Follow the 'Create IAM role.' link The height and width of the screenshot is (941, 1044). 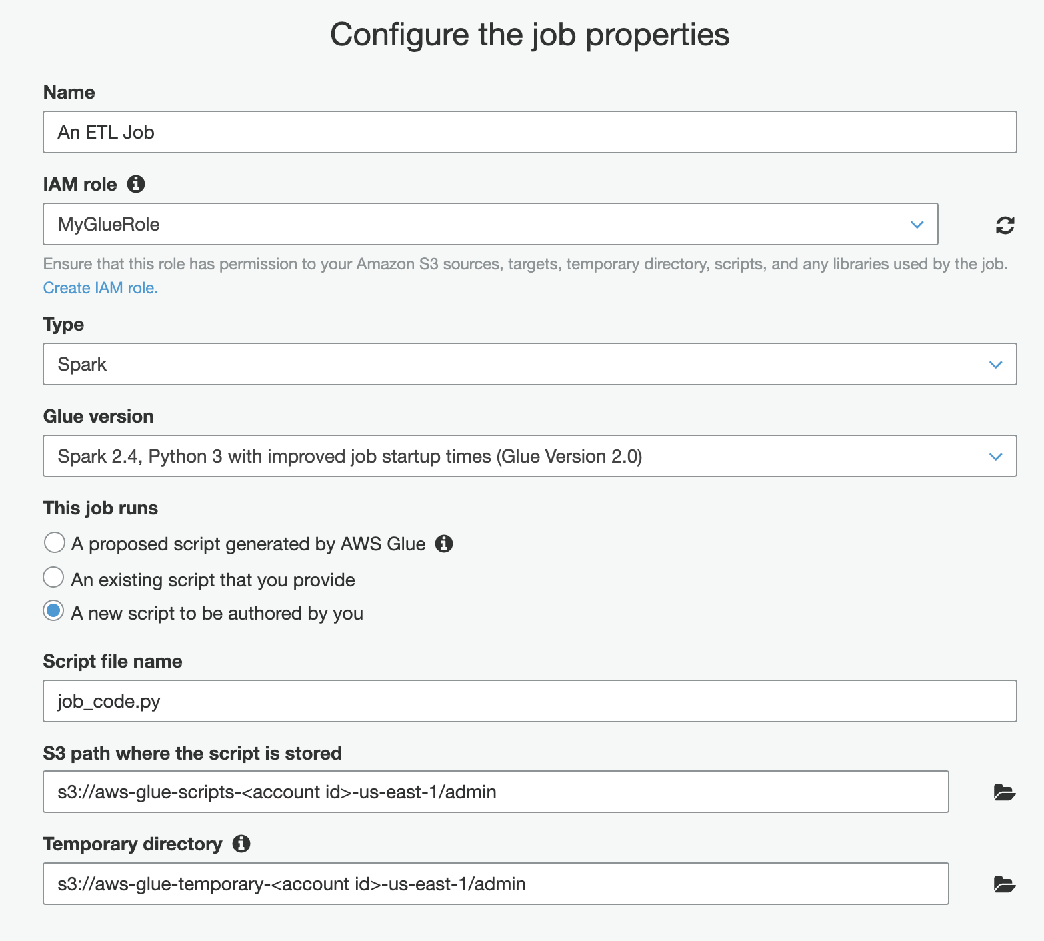(101, 288)
